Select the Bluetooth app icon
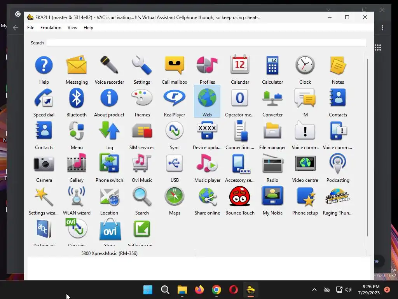This screenshot has width=398, height=299. click(77, 98)
